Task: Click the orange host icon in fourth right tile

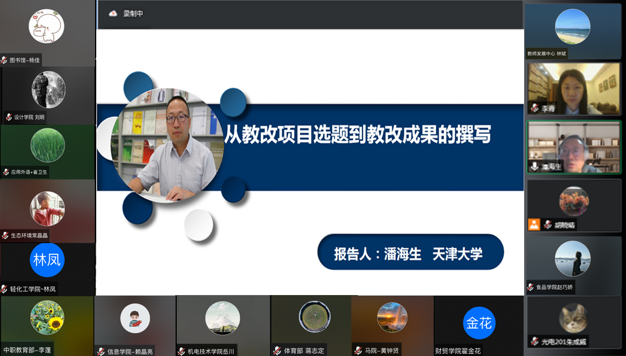Action: tap(534, 225)
